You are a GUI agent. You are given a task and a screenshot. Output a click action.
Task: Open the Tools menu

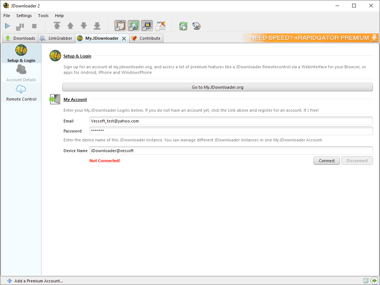tap(43, 16)
